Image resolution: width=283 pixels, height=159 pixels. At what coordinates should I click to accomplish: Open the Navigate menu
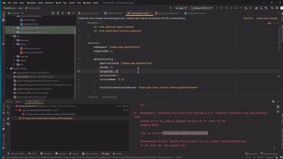click(x=31, y=3)
